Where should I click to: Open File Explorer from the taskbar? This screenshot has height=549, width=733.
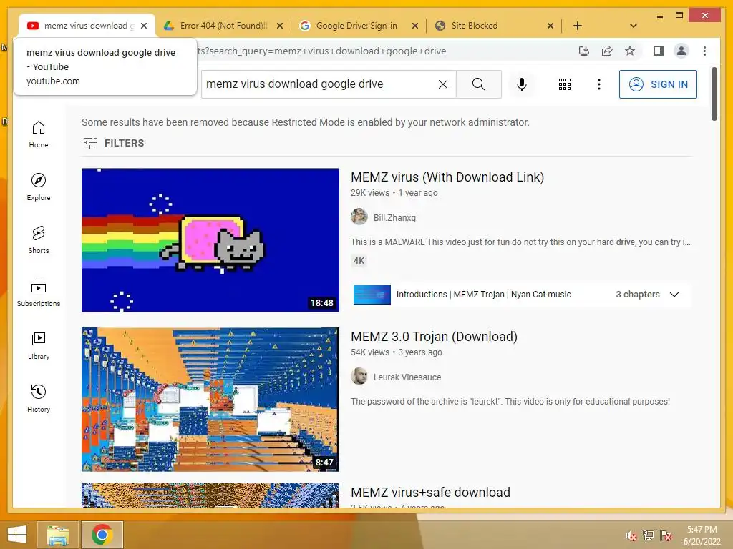(57, 535)
